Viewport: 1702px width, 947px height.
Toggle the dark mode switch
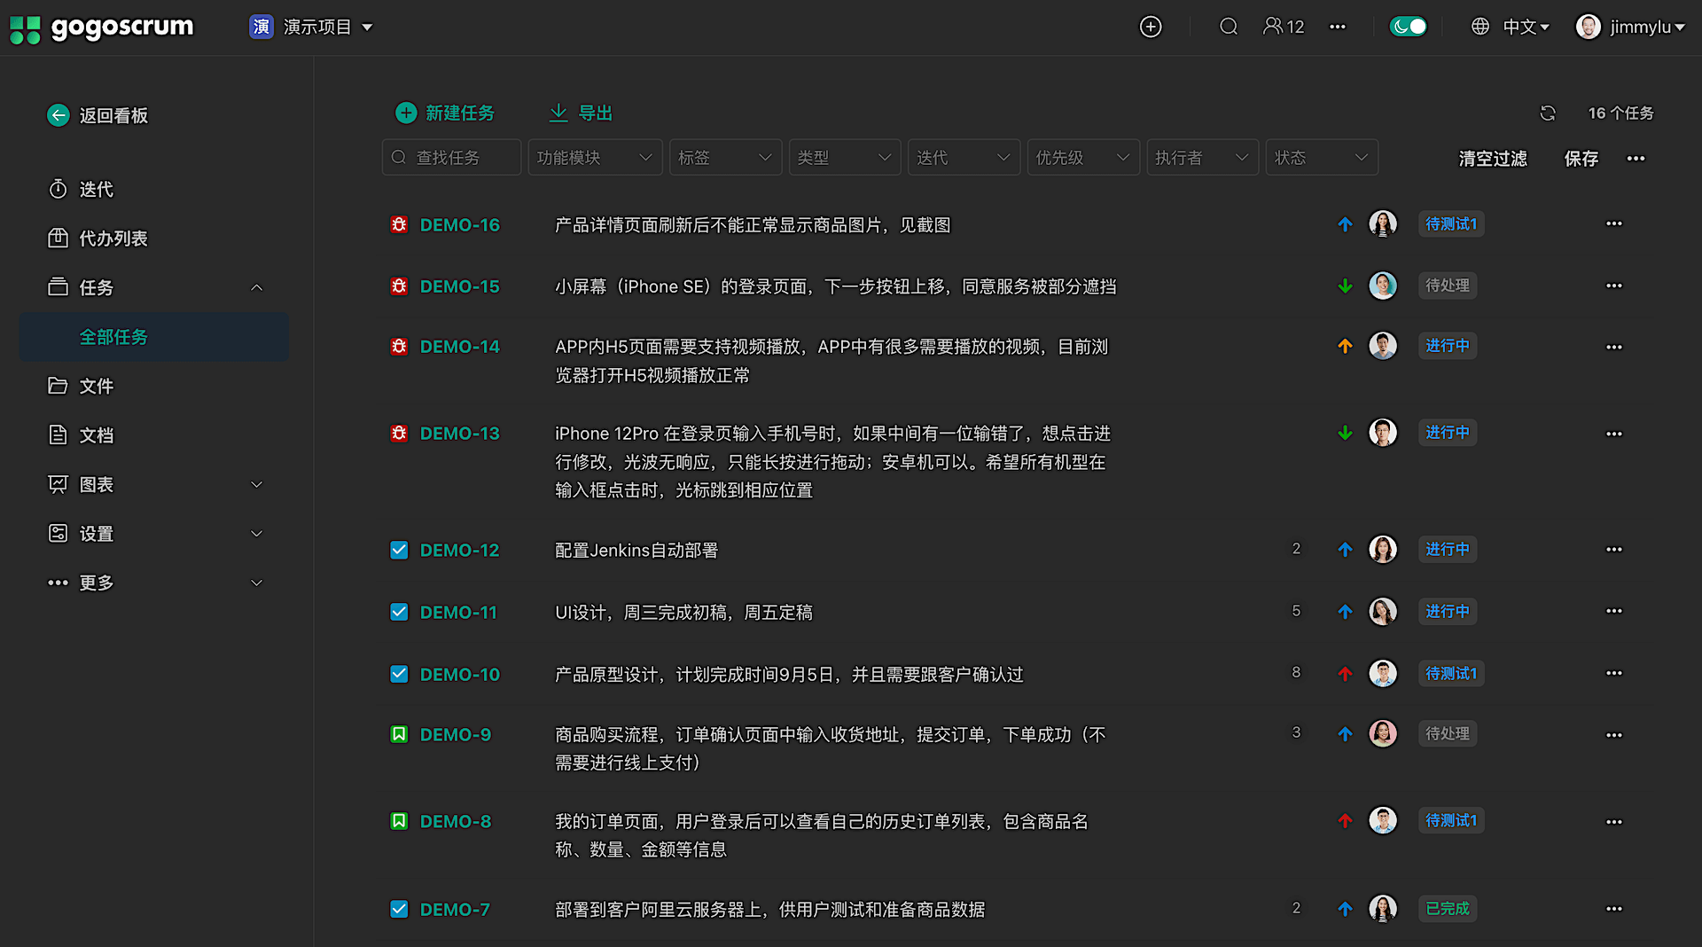coord(1408,27)
